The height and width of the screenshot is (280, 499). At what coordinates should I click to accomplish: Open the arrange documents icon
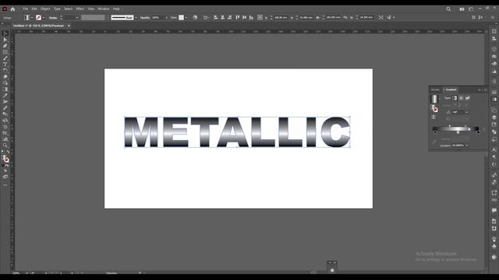point(462,9)
